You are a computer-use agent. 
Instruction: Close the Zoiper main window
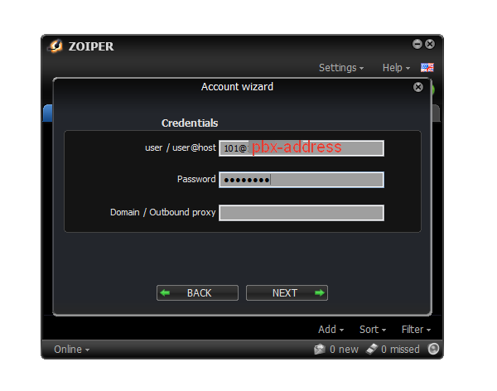430,45
